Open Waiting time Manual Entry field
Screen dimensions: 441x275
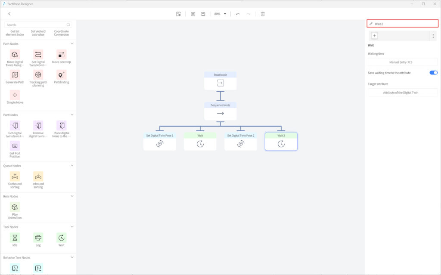point(403,62)
